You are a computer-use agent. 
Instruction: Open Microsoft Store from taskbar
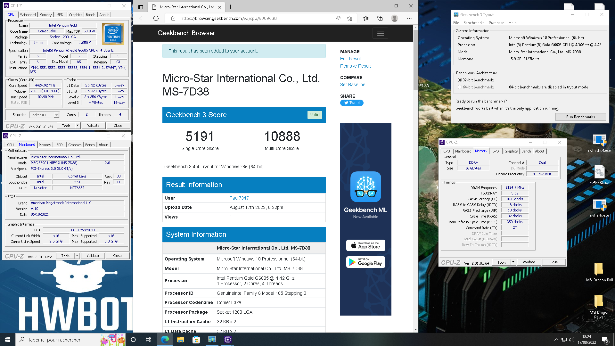196,340
